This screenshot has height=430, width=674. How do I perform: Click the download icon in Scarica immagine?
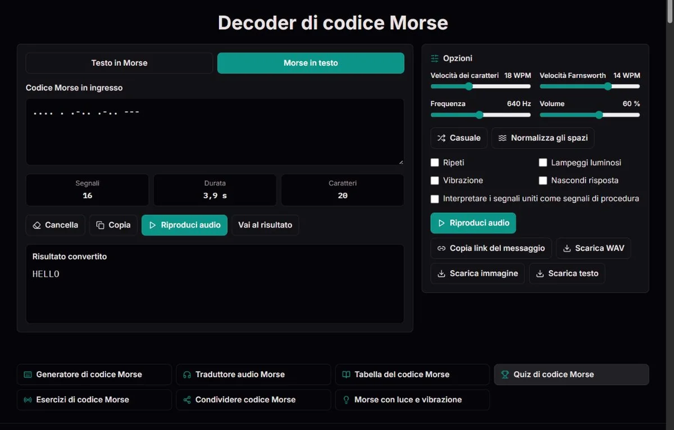tap(441, 273)
